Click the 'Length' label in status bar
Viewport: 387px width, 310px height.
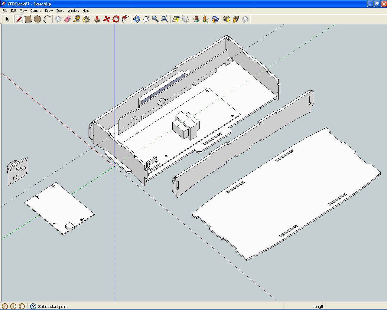point(318,306)
